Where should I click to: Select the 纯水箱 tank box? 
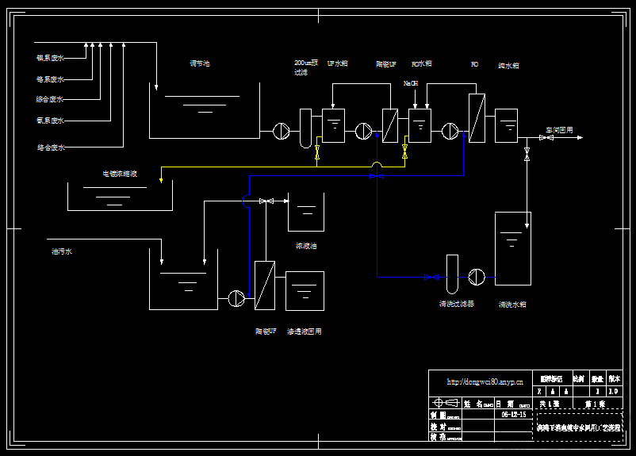click(506, 125)
